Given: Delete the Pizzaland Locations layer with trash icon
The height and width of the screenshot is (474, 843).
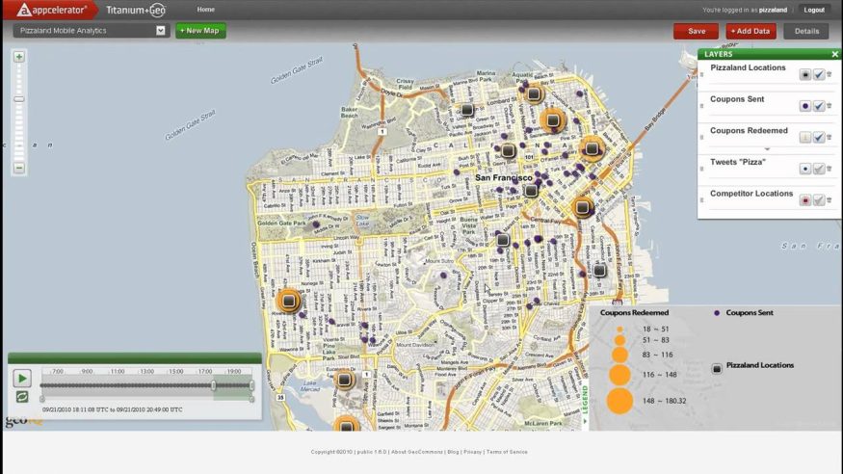Looking at the screenshot, I should click(830, 75).
